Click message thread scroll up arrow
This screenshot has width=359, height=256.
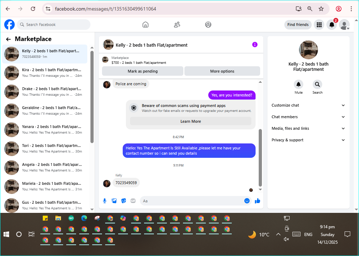pyautogui.click(x=260, y=82)
